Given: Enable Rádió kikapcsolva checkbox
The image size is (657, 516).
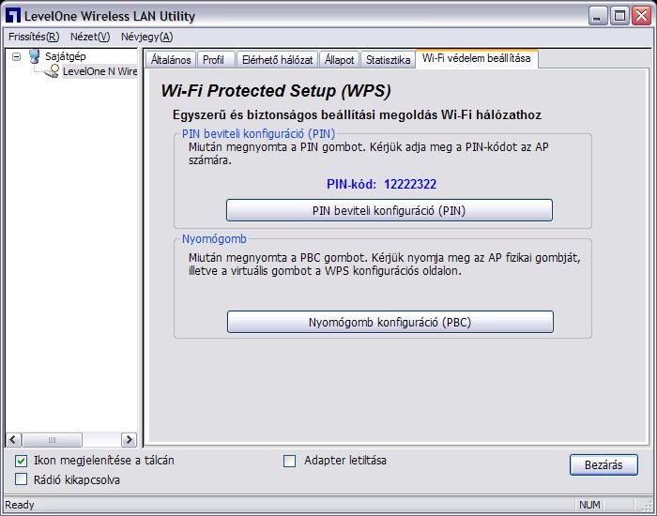Looking at the screenshot, I should point(21,479).
